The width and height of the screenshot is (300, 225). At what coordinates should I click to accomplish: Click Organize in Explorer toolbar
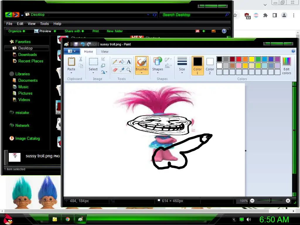point(16,31)
